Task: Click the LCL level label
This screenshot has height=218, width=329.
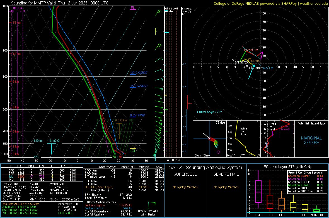Action: 133,151
